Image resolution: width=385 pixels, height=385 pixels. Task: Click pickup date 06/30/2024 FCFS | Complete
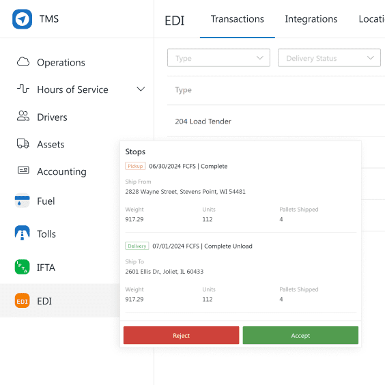click(x=188, y=167)
